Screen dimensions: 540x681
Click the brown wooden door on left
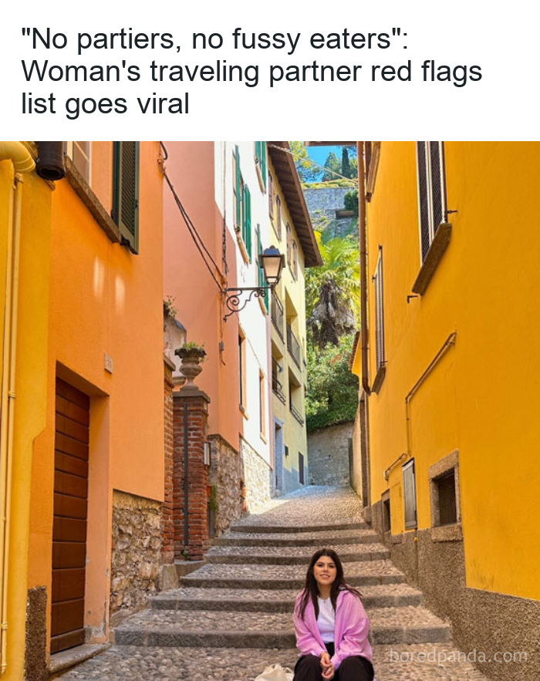69,514
